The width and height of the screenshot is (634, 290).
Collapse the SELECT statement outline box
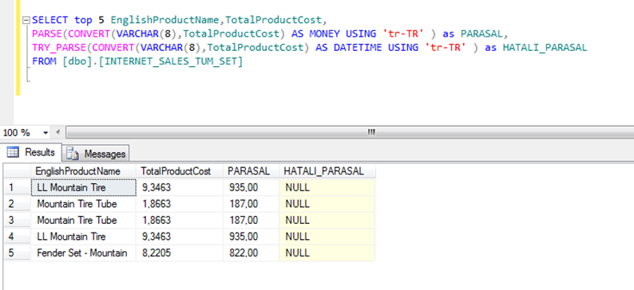(26, 20)
